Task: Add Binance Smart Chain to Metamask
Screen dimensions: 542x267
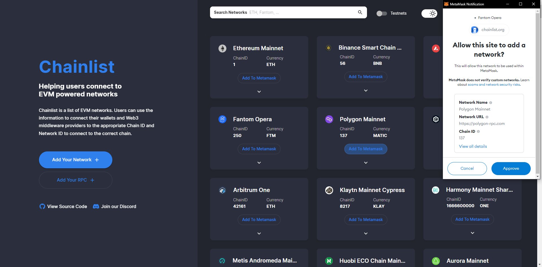Action: [366, 77]
